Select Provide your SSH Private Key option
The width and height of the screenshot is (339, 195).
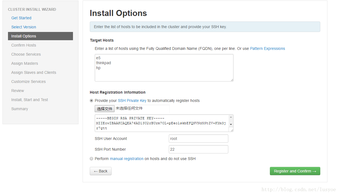tap(91, 101)
